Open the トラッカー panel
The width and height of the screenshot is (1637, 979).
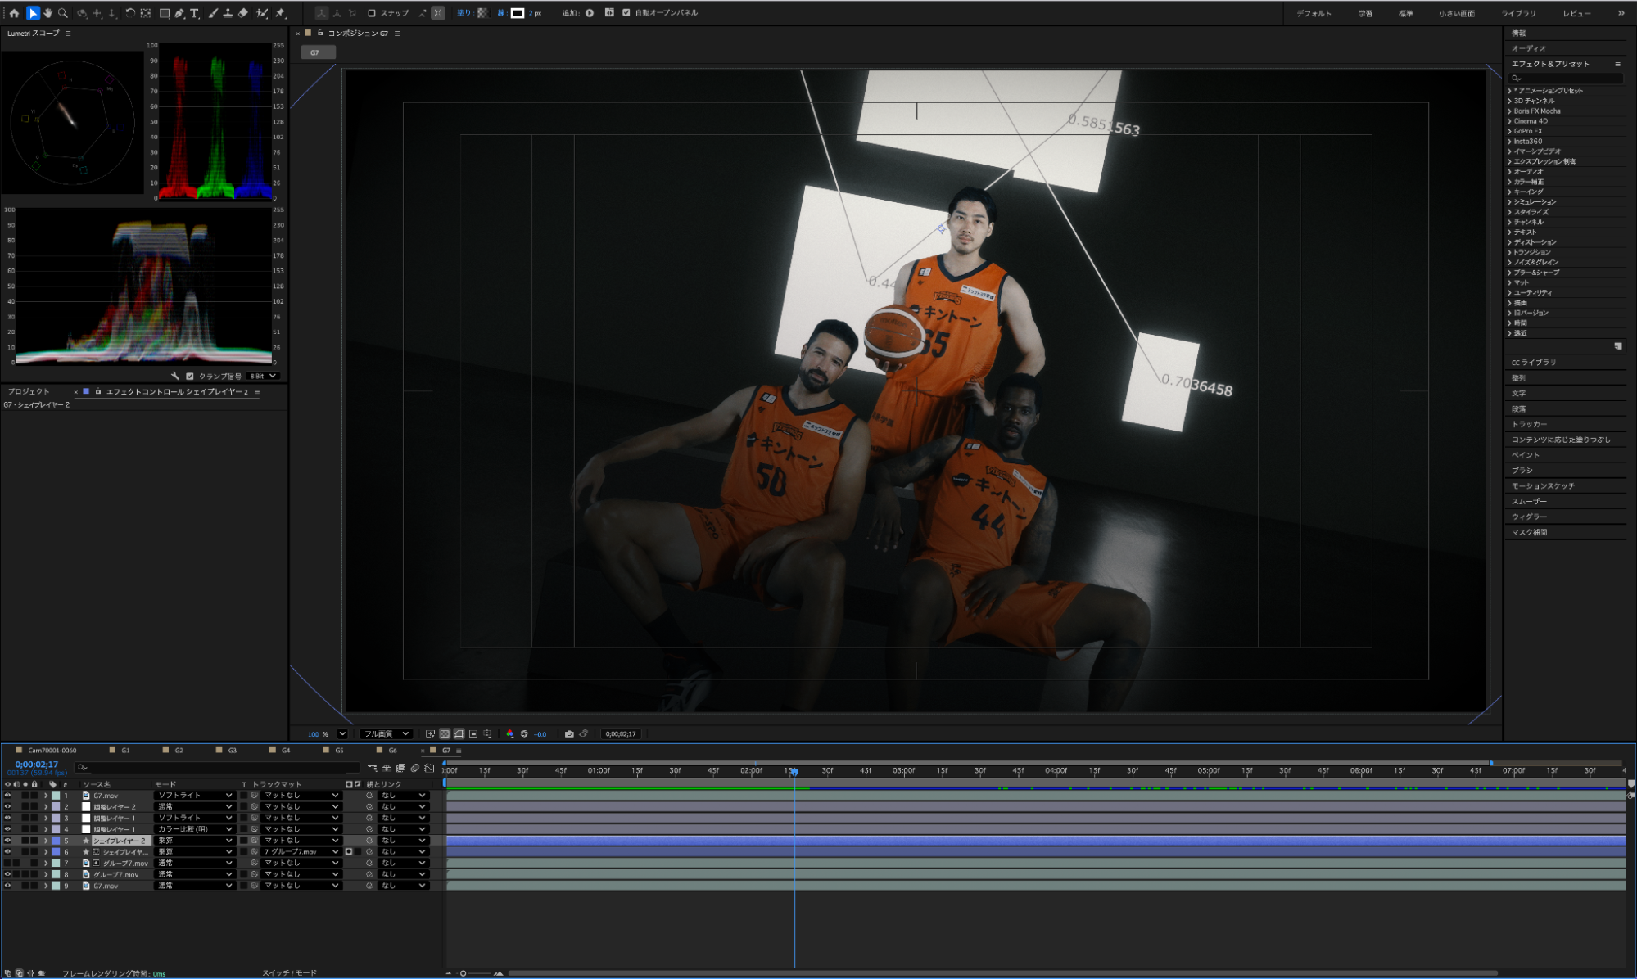point(1529,424)
